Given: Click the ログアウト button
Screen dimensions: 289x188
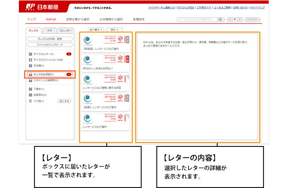Looking at the screenshot, I should [253, 19].
